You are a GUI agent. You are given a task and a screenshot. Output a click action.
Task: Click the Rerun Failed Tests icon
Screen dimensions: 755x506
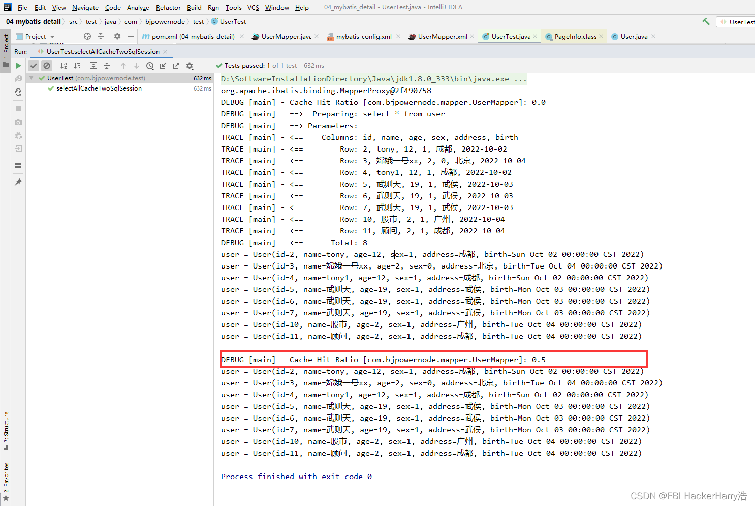click(x=18, y=79)
